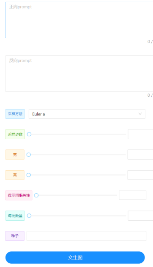The height and width of the screenshot is (267, 153).
Task: Click the 高 height slider handle
Action: pyautogui.click(x=29, y=175)
